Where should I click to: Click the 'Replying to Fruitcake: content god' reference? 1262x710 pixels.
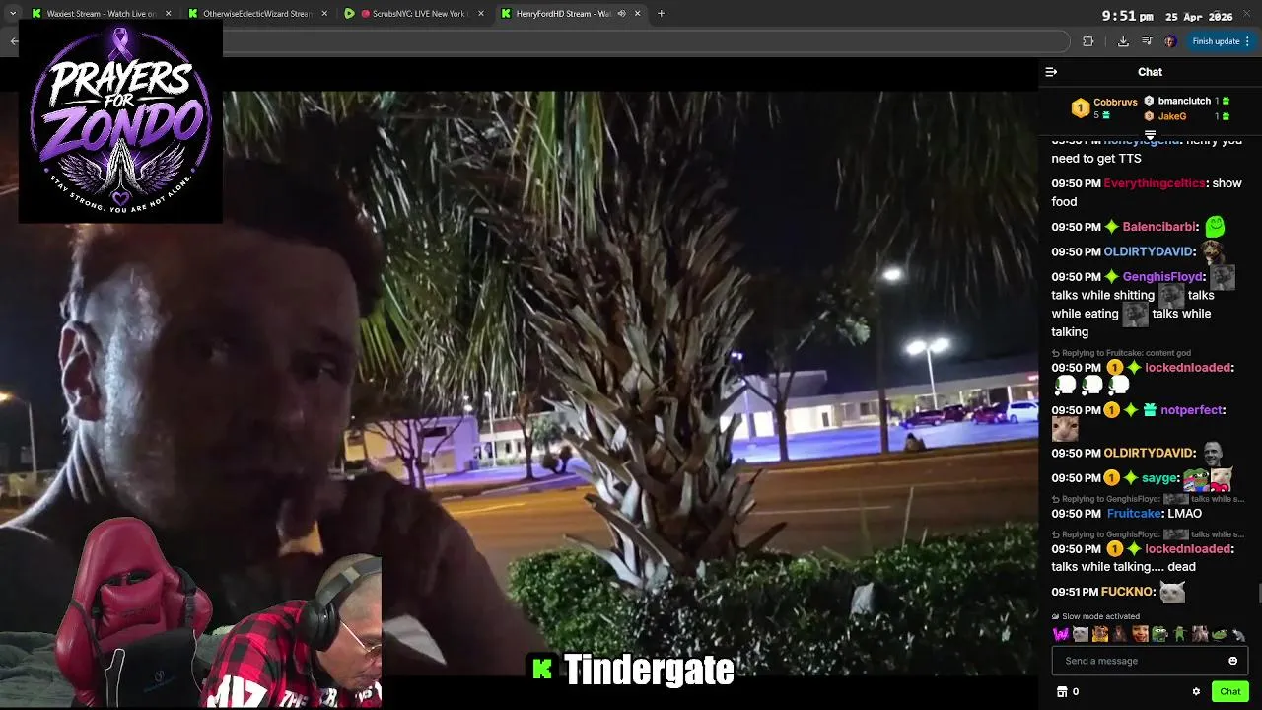[1121, 353]
